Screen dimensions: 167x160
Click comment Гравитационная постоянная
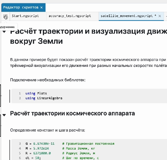[x=88, y=144]
